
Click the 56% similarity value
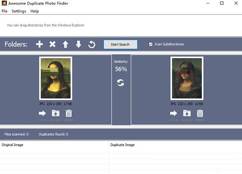point(121,69)
